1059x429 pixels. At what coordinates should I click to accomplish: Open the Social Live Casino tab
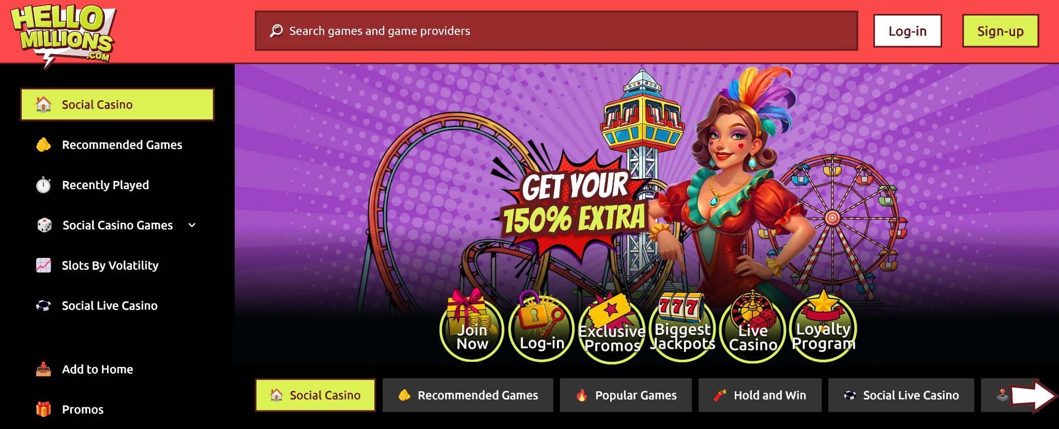click(x=901, y=395)
